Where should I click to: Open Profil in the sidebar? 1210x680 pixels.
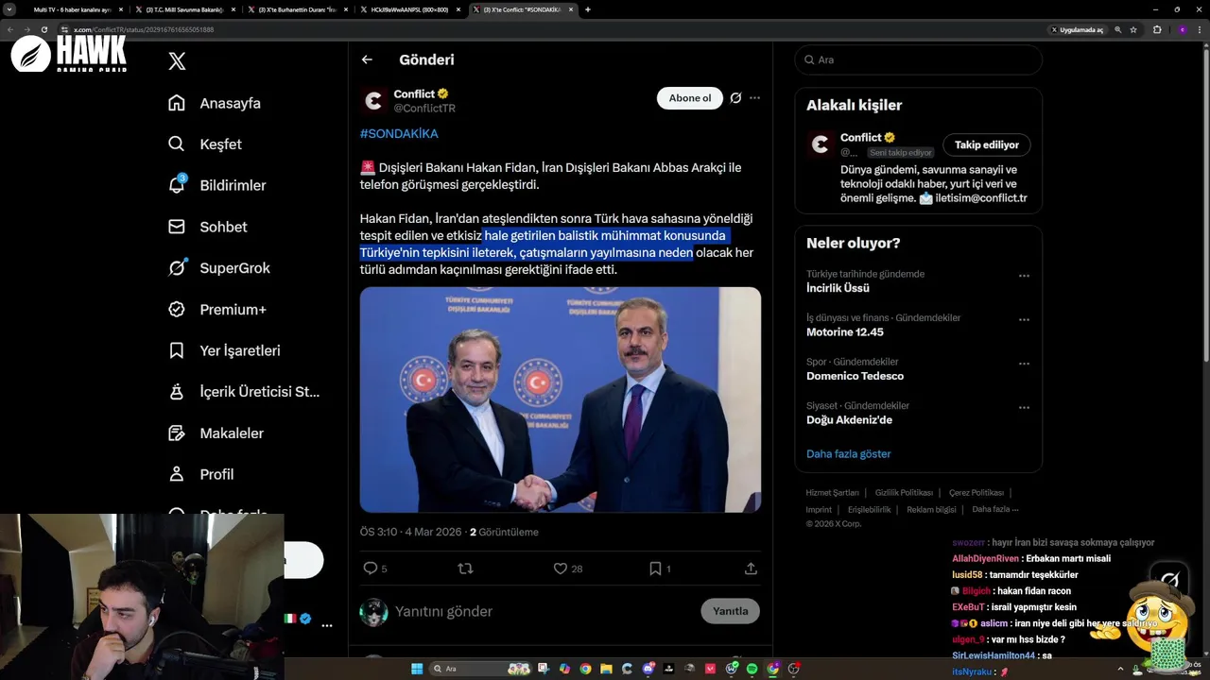(201, 474)
